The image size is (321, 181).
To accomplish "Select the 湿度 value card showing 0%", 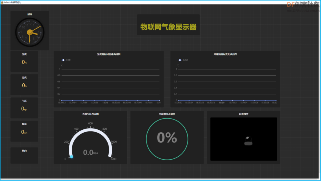I will [x=24, y=85].
